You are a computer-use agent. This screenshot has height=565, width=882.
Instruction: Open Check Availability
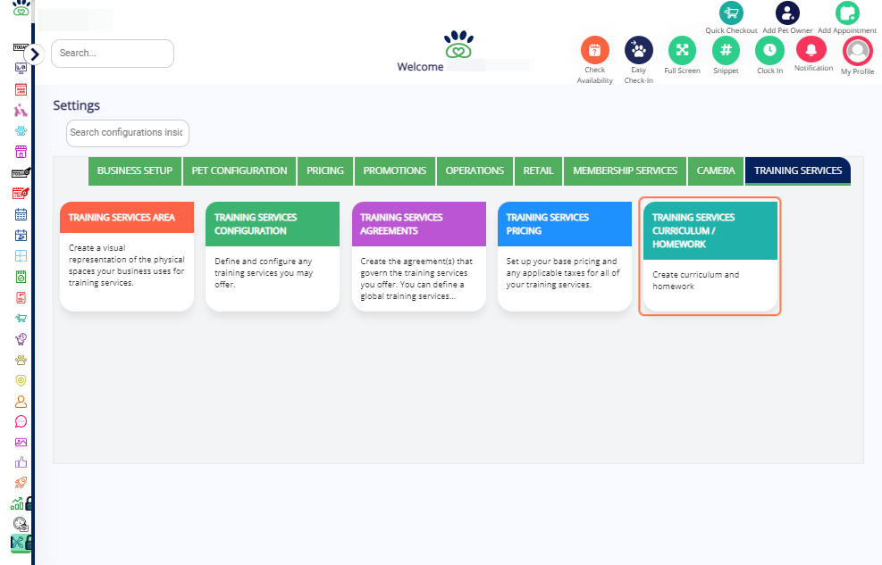click(595, 51)
